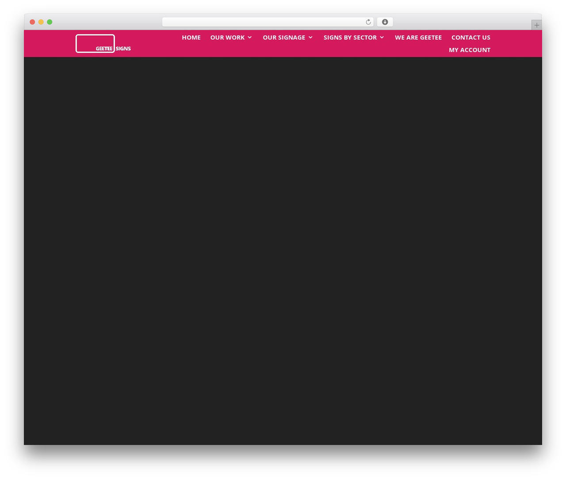Open the Our Work menu item

click(227, 38)
